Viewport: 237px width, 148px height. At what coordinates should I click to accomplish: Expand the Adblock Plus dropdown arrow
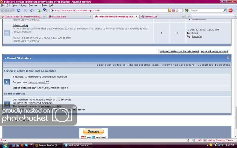coord(236,10)
